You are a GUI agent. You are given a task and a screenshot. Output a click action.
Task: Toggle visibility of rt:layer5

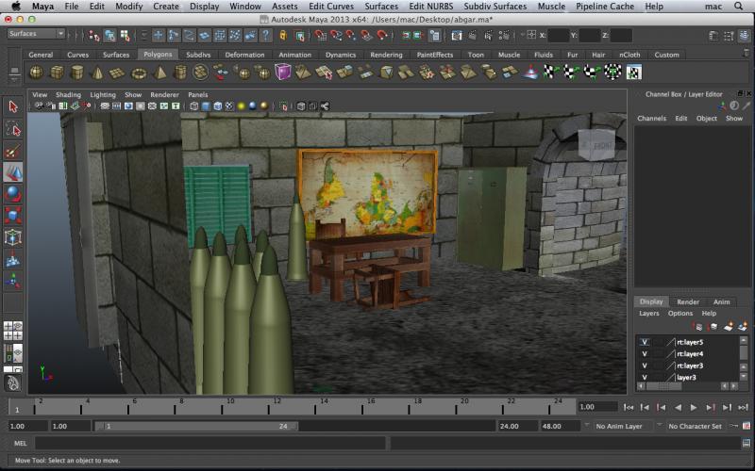645,342
